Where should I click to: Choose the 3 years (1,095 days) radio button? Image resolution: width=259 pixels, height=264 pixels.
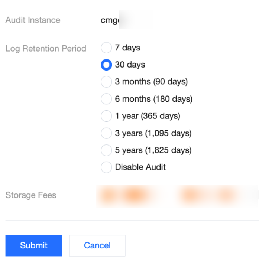click(x=106, y=133)
